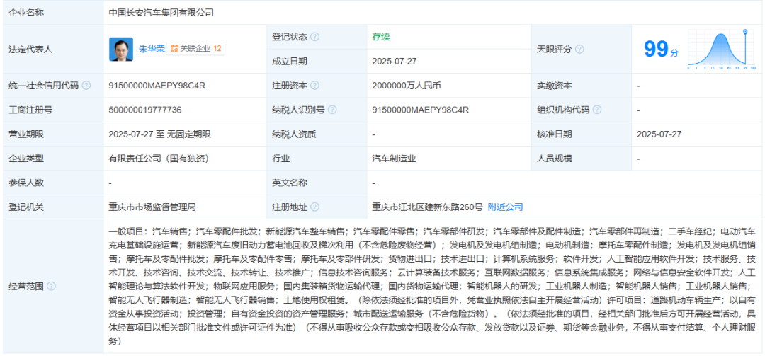Click the 经营范围 row label

[x=26, y=286]
